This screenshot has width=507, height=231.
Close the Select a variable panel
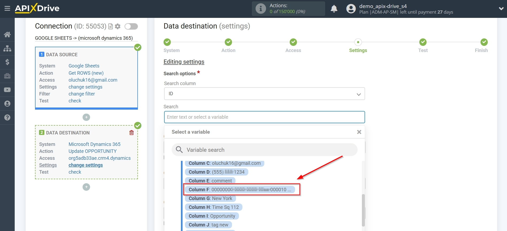tap(359, 132)
